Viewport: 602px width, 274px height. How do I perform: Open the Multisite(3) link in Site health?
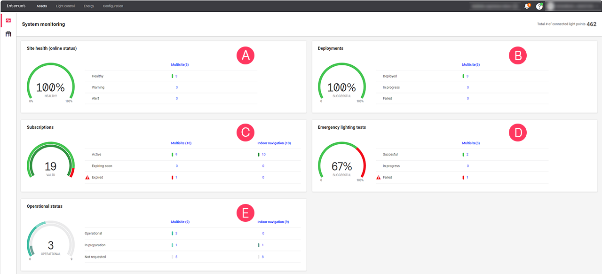pyautogui.click(x=180, y=64)
